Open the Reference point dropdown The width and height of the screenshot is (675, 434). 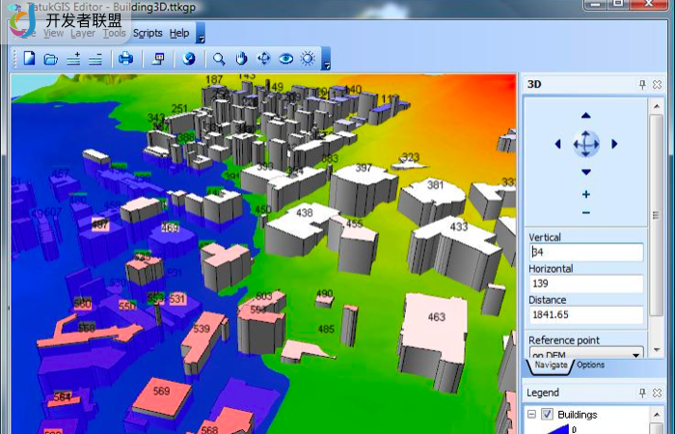(x=635, y=354)
